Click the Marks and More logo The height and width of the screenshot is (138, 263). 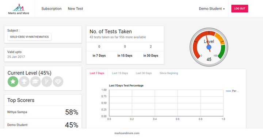[x=19, y=9]
